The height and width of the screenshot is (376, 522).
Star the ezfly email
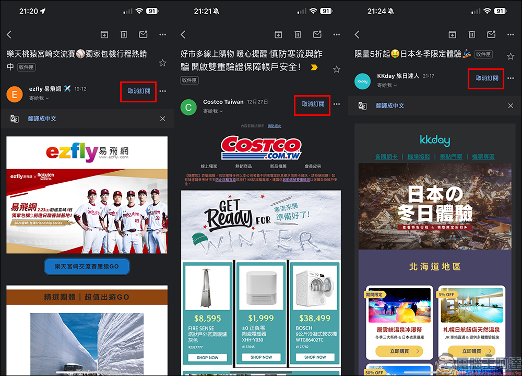point(162,63)
